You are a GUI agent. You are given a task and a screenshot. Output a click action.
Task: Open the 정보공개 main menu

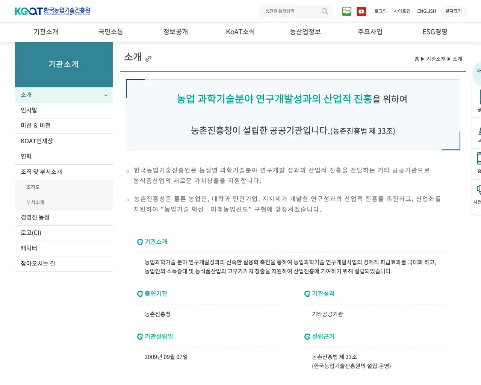(175, 32)
